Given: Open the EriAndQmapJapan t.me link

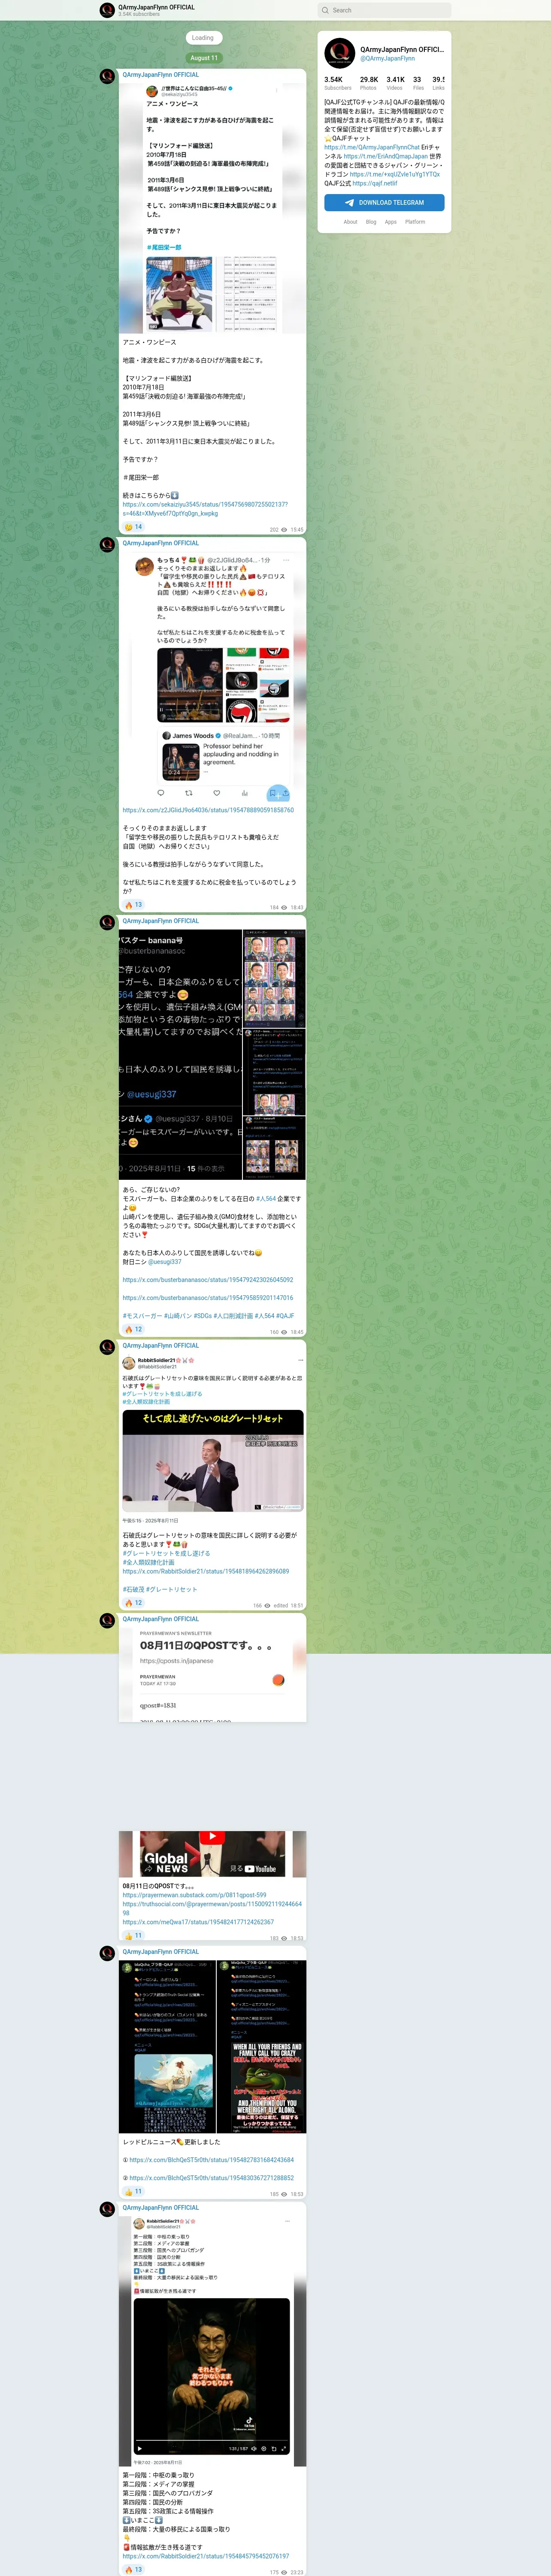Looking at the screenshot, I should pyautogui.click(x=385, y=156).
